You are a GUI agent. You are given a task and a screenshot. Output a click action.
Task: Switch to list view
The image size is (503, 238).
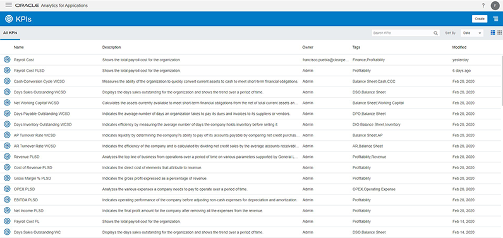pos(493,33)
